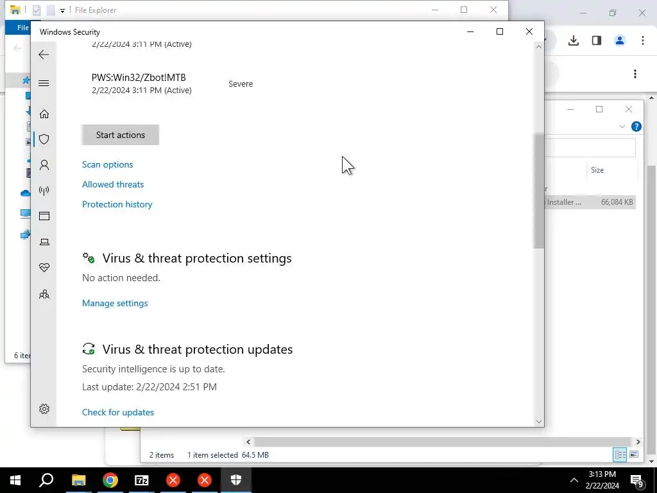Sort by the Size column header
Viewport: 657px width, 493px height.
[x=597, y=169]
